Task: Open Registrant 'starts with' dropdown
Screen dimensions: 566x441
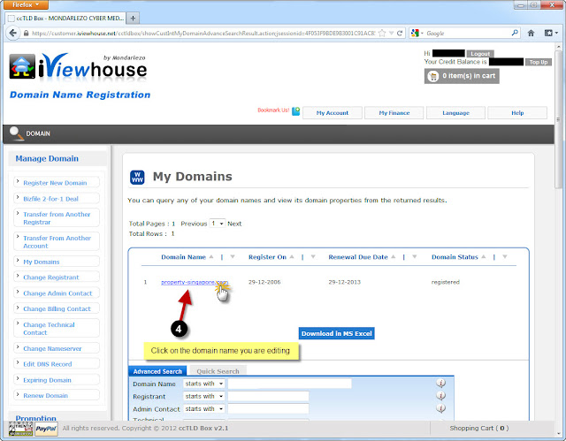Action: [204, 396]
